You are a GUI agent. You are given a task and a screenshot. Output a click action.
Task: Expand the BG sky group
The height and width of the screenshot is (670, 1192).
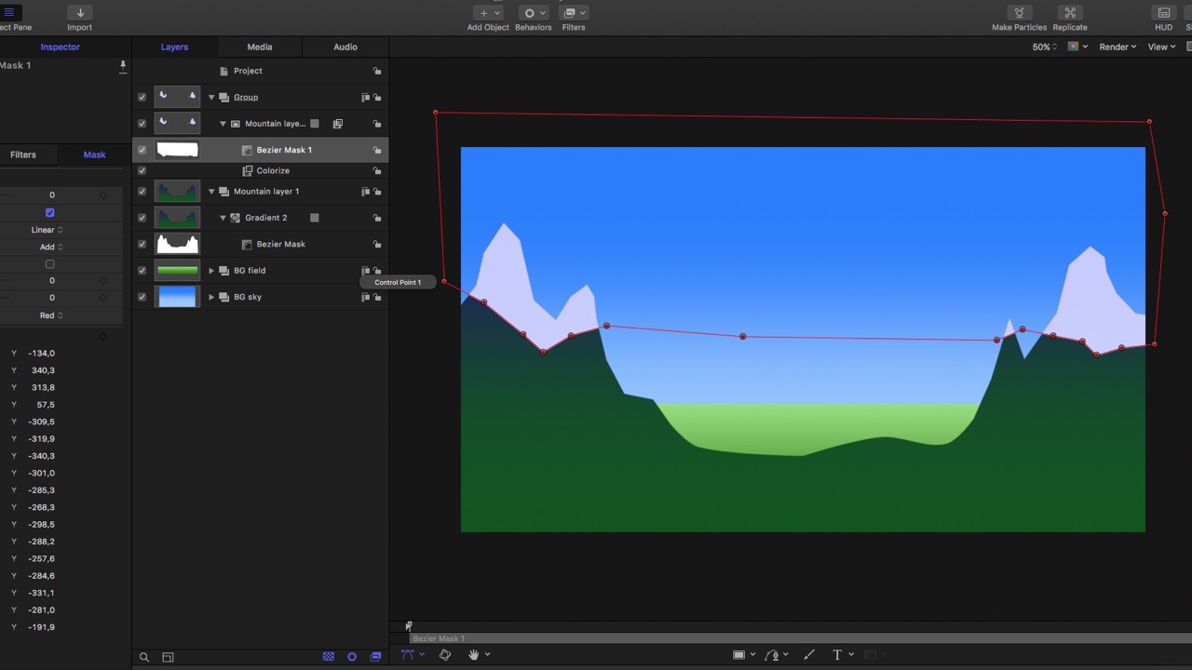tap(211, 297)
